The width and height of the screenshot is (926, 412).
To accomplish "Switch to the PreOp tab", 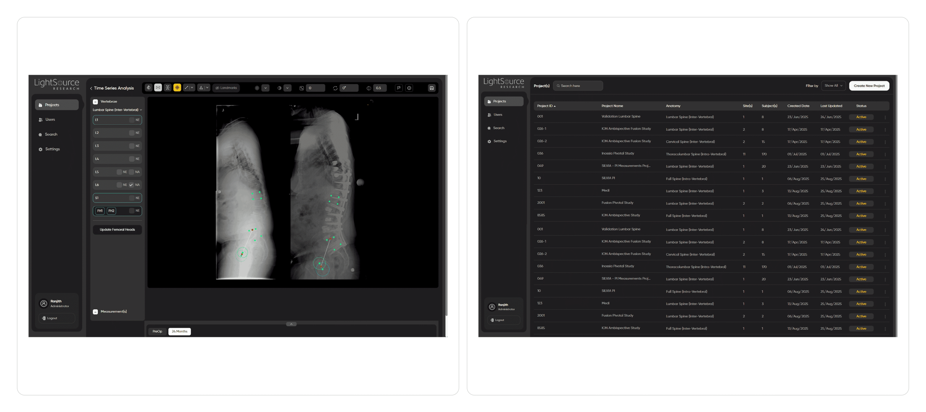I will (157, 331).
